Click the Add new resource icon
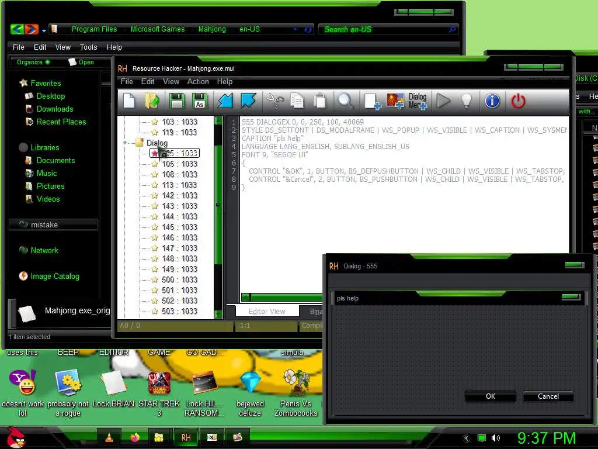Image resolution: width=598 pixels, height=449 pixels. click(372, 102)
